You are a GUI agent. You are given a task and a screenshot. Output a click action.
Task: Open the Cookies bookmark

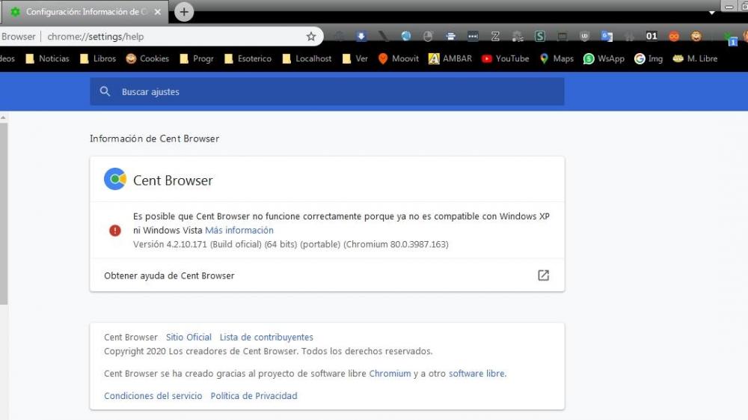point(147,58)
